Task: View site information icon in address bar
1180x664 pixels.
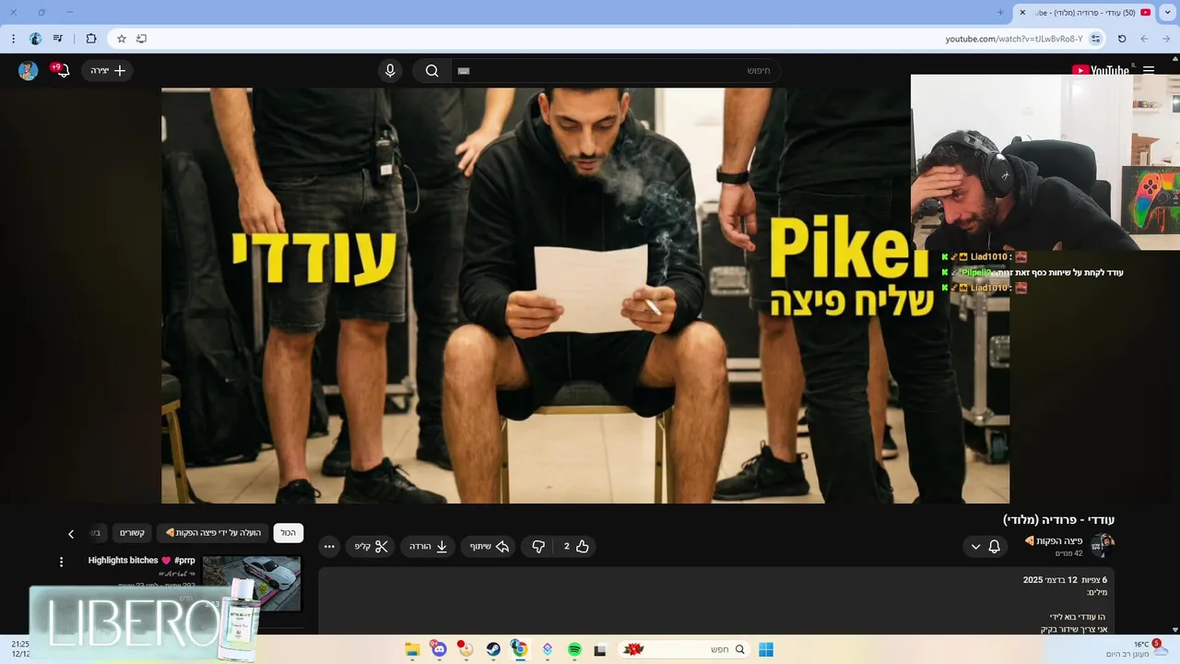Action: point(1095,39)
